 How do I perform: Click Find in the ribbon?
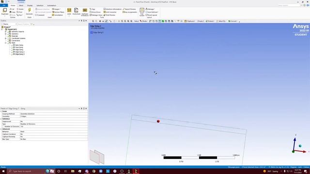click(x=19, y=12)
